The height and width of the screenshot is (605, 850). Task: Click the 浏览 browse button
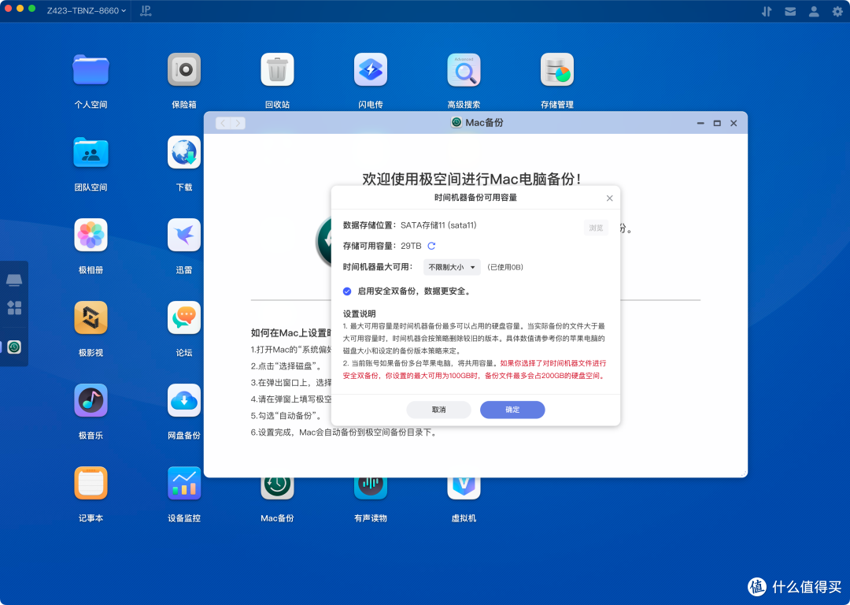pos(596,228)
